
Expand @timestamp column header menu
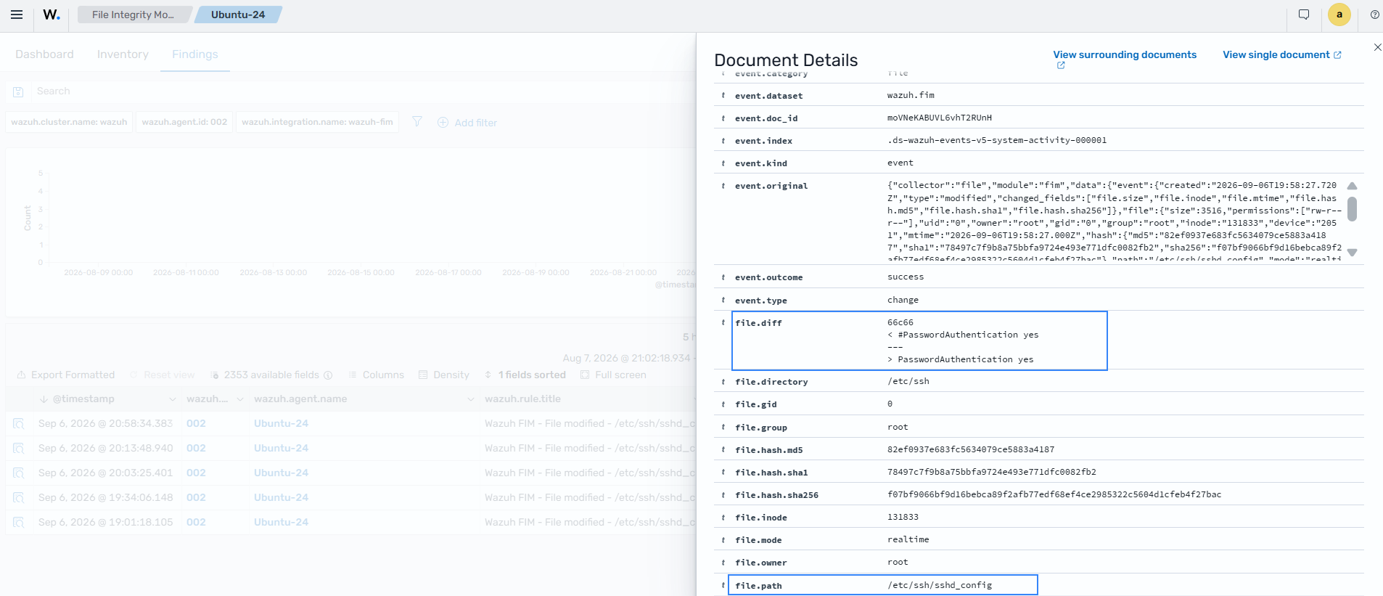coord(173,399)
